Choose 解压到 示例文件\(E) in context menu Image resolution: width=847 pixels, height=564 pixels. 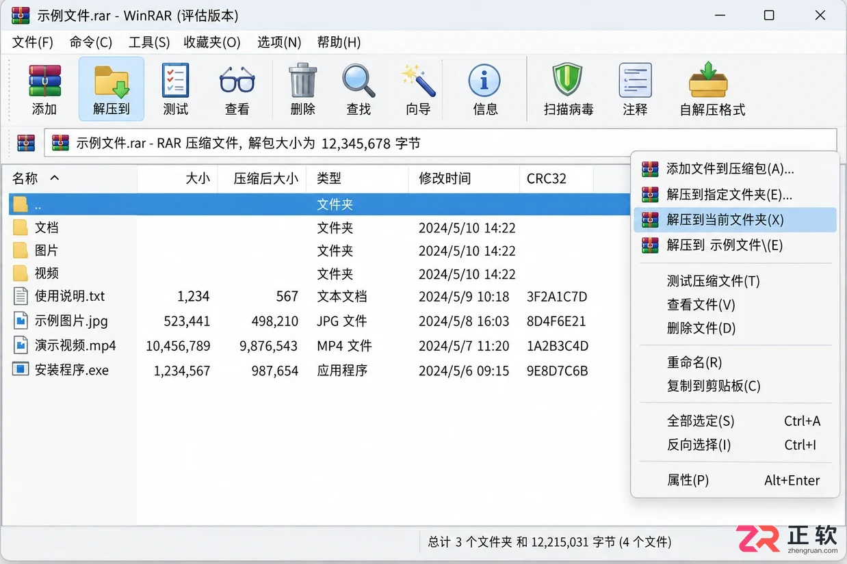(735, 245)
